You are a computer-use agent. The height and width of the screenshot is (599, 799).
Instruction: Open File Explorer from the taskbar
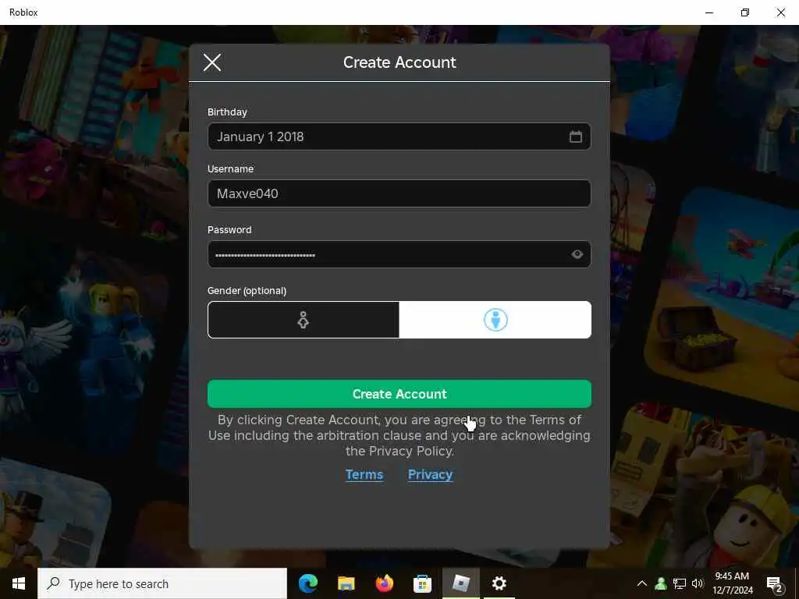click(346, 583)
